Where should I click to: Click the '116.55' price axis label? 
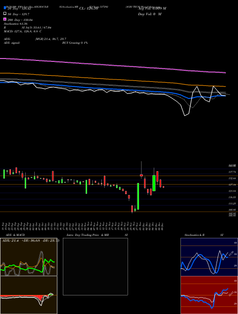pos(233,197)
